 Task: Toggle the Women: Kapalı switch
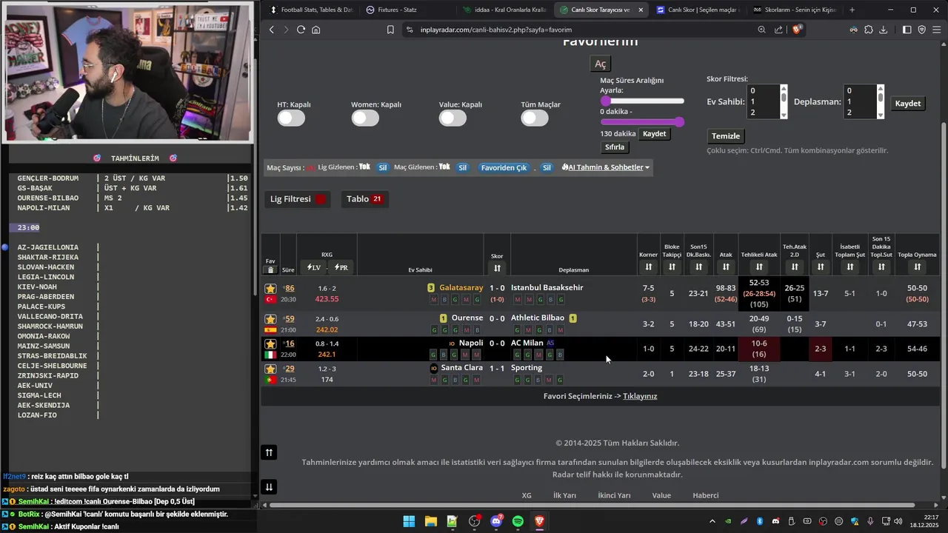point(365,118)
